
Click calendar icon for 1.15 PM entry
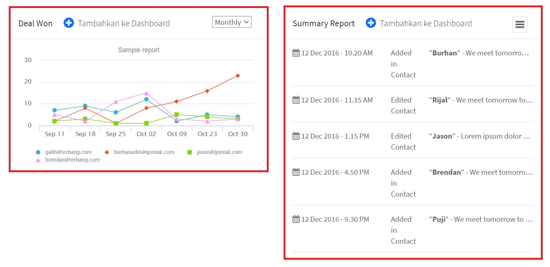(x=296, y=136)
